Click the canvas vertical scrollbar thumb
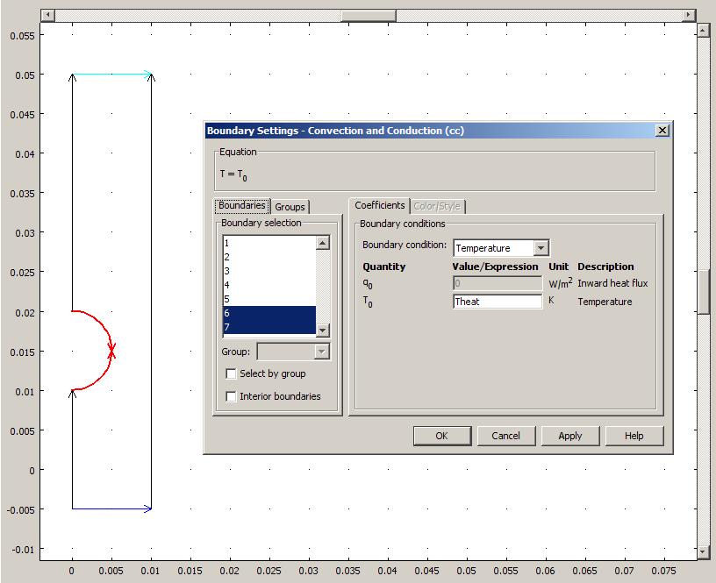The height and width of the screenshot is (583, 716). 703,292
